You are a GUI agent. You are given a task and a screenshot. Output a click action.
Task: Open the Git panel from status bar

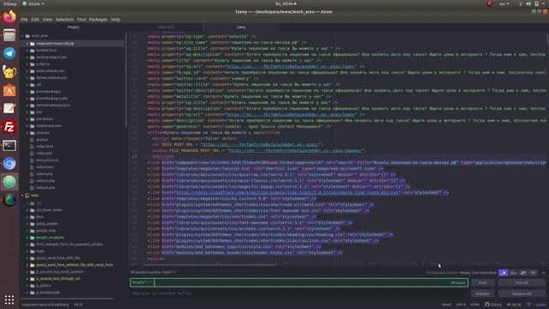point(514,305)
